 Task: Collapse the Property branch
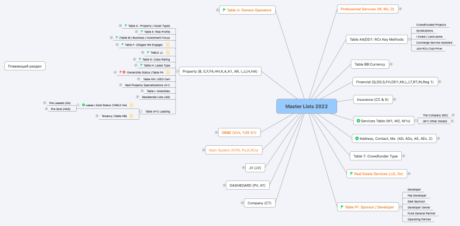pos(177,71)
